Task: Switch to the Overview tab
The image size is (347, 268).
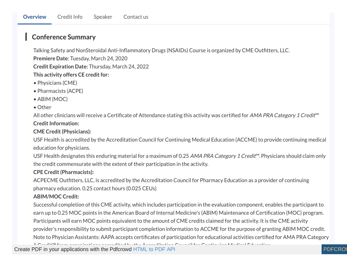Action: (x=35, y=17)
